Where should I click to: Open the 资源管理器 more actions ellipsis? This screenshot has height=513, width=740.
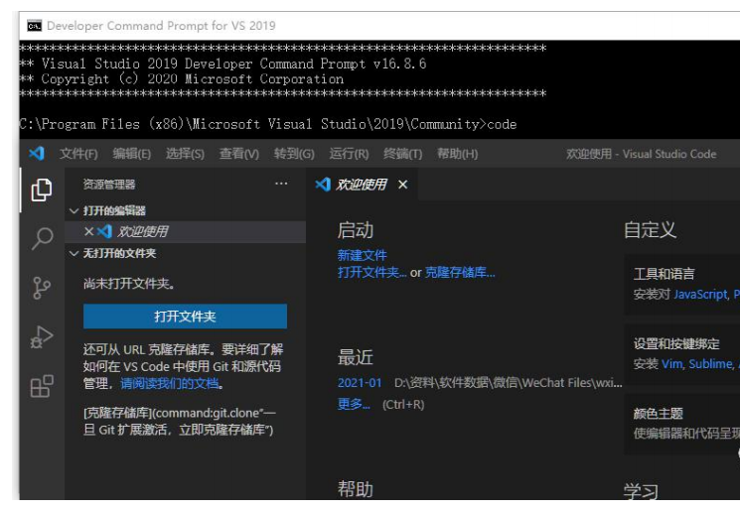(281, 184)
